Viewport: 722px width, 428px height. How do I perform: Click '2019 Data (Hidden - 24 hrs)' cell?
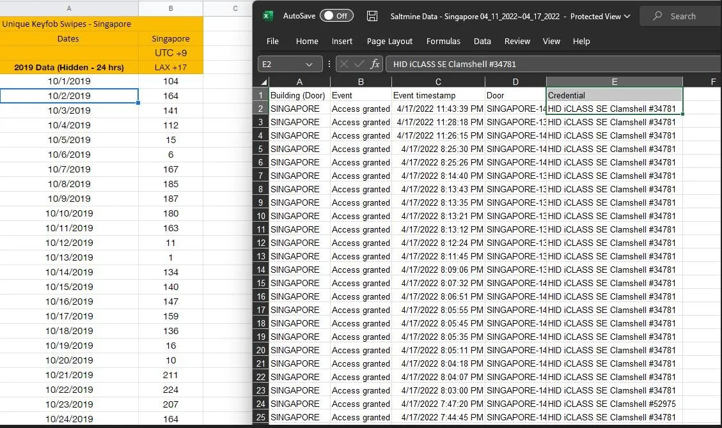tap(69, 67)
